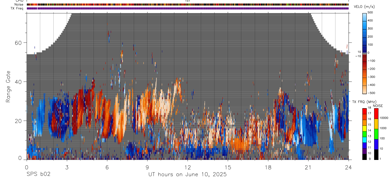This screenshot has width=392, height=181.
Task: Click the "TX Freq" row label at top left
Action: click(18, 8)
